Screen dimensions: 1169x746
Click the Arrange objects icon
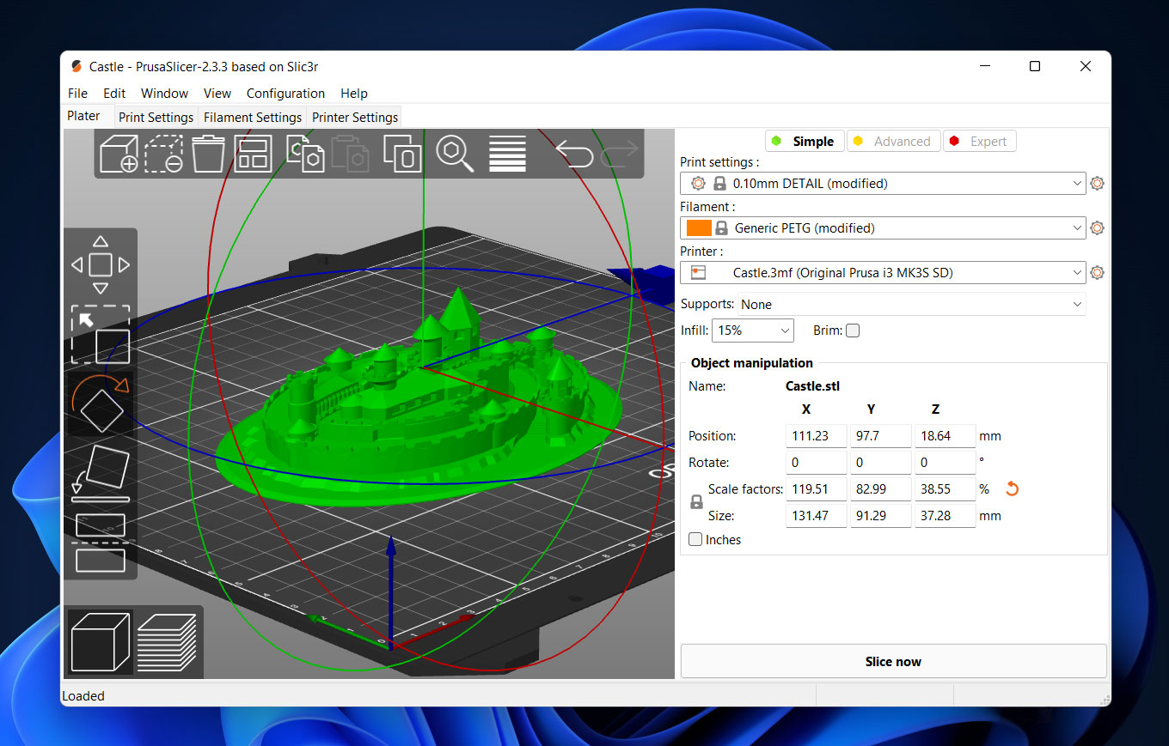[x=254, y=155]
